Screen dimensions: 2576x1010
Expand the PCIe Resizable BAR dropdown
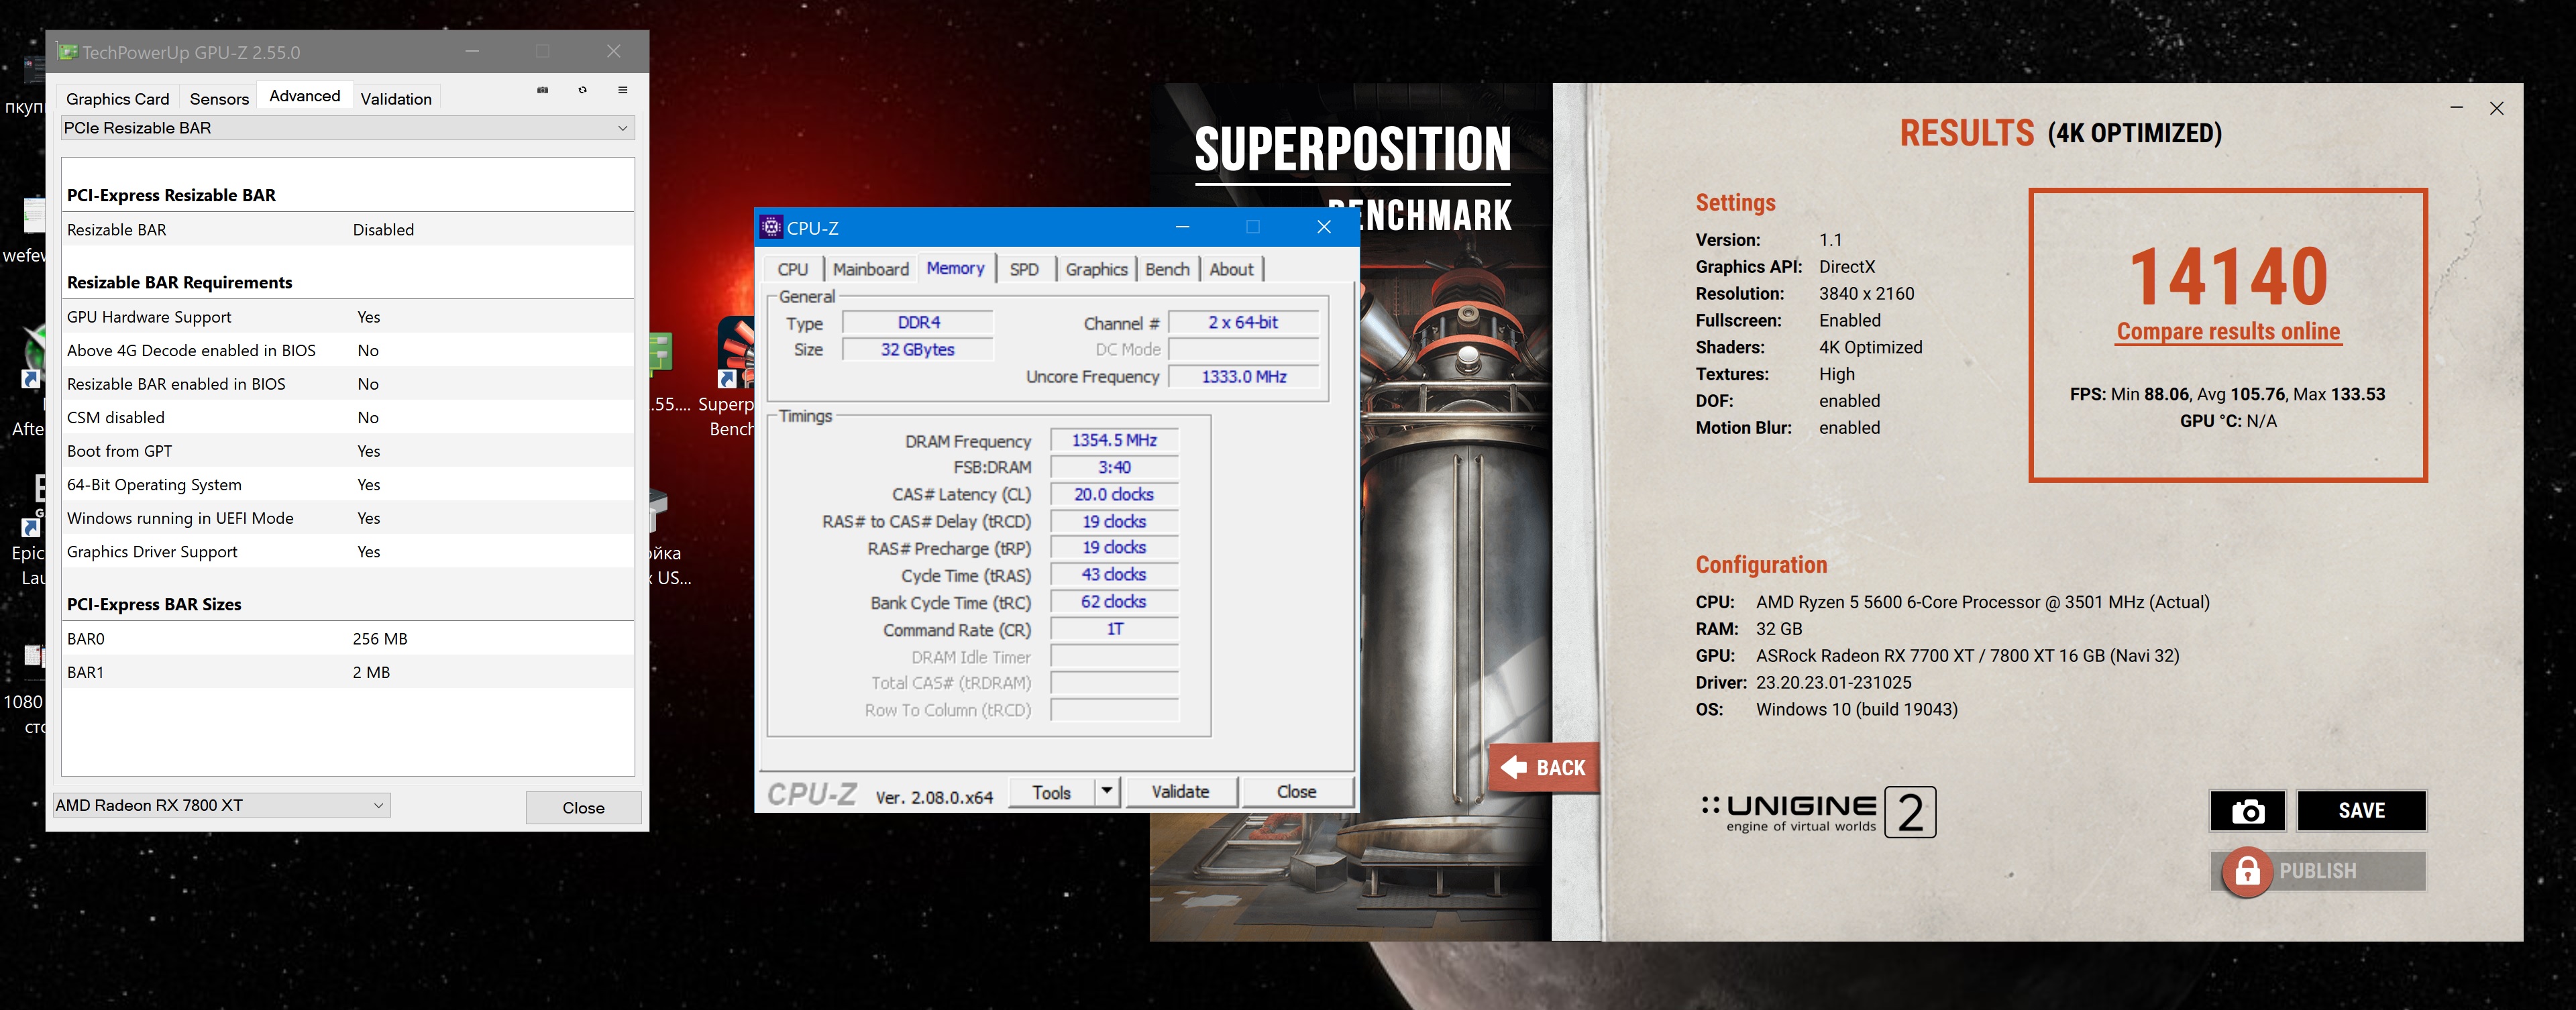(622, 128)
